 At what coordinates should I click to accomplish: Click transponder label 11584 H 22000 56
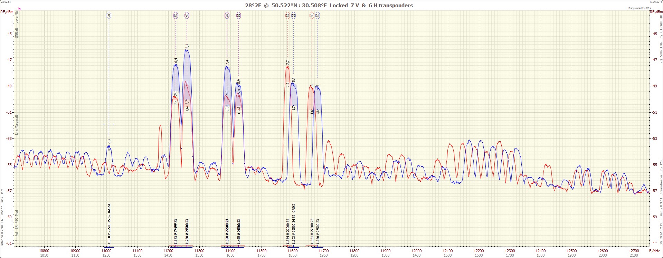(x=287, y=231)
